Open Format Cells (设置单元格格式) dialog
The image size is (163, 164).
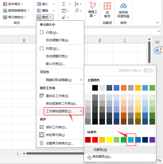[x=60, y=143]
